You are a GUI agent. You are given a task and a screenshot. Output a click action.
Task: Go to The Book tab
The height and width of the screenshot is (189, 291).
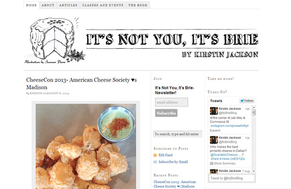[x=138, y=5]
